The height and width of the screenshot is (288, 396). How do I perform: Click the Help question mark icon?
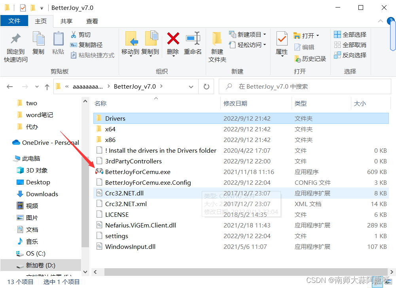pos(390,21)
